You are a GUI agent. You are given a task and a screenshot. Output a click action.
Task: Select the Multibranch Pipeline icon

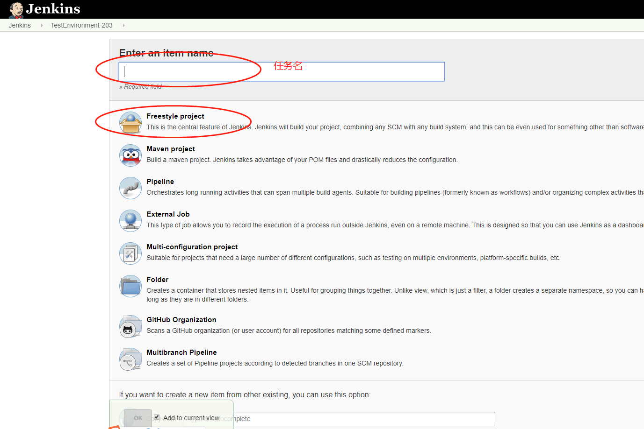(x=130, y=359)
